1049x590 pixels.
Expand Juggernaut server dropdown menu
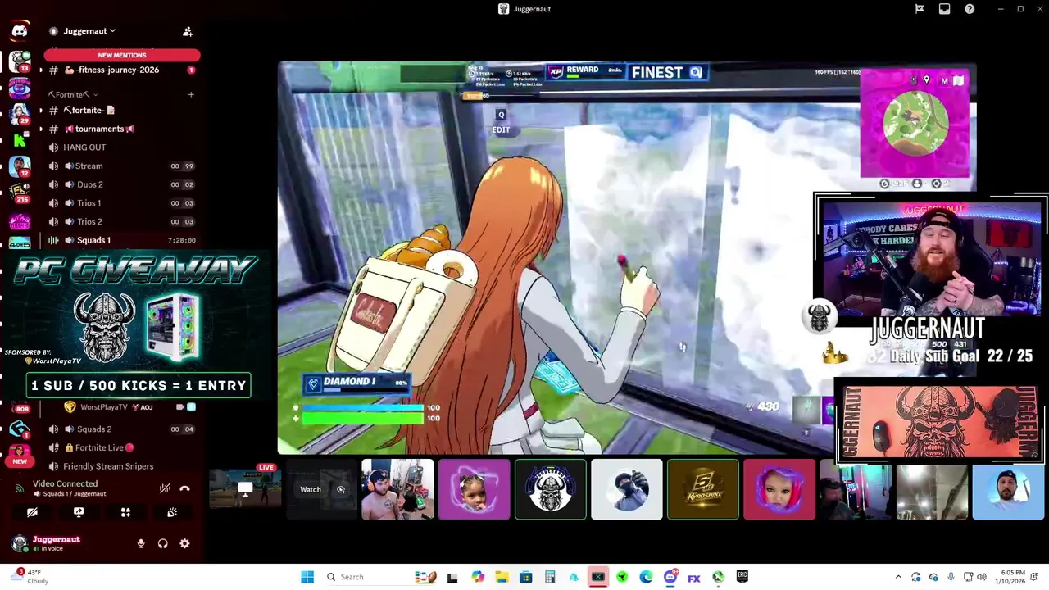[90, 31]
